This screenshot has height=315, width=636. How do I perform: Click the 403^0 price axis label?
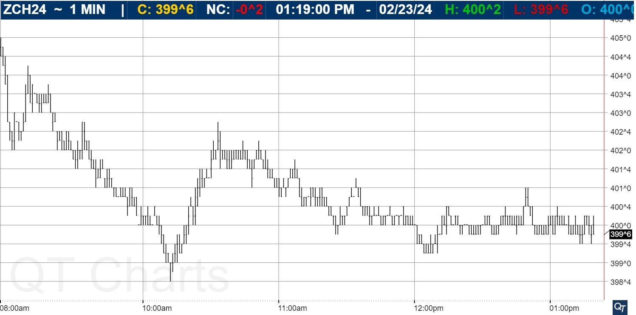click(x=620, y=113)
